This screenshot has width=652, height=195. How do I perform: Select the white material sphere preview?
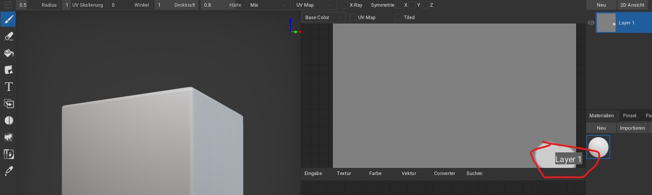598,147
